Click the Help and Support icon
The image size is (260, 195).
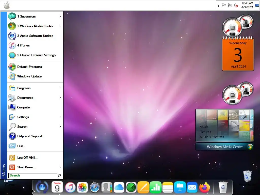pyautogui.click(x=12, y=136)
